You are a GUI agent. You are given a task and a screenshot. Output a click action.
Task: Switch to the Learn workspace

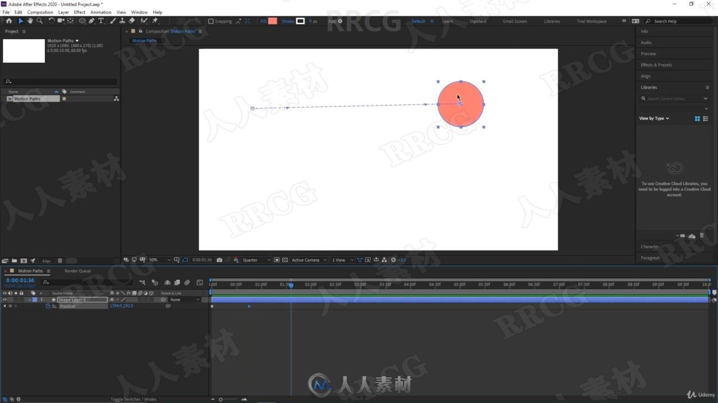(x=448, y=21)
